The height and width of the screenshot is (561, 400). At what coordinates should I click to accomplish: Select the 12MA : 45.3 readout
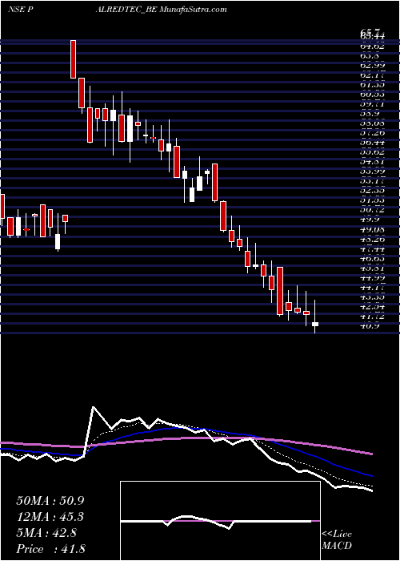click(50, 517)
